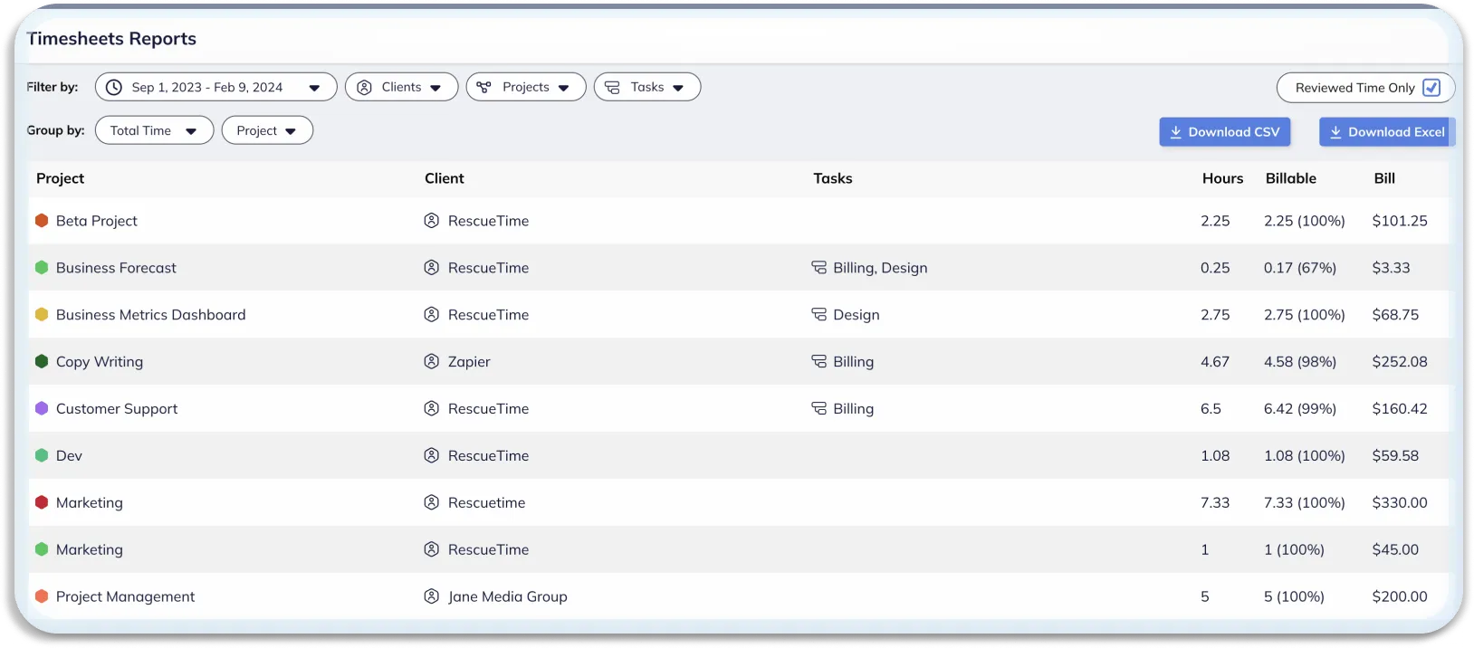Click the task icon next to Design

(x=818, y=314)
